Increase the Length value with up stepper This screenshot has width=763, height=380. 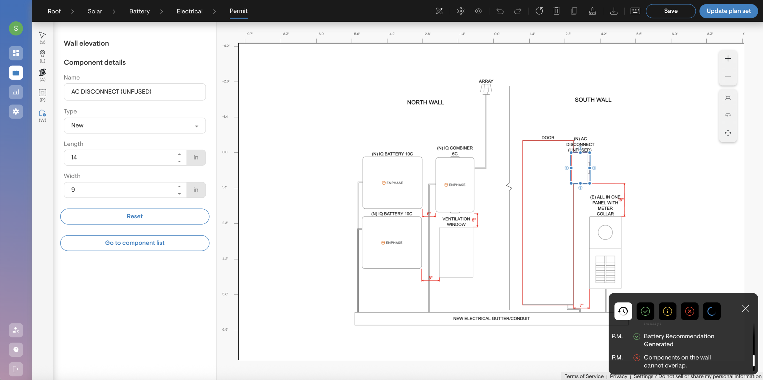pos(179,154)
